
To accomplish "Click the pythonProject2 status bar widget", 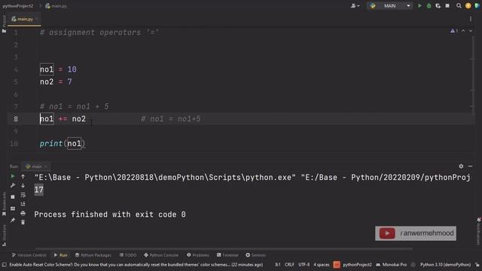I will [357, 264].
